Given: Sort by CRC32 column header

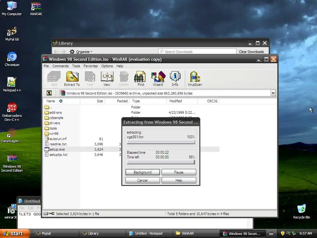Looking at the screenshot, I should [208, 101].
